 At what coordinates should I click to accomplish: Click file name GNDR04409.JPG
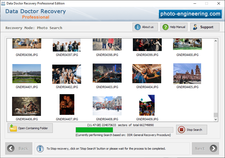pyautogui.click(x=147, y=119)
